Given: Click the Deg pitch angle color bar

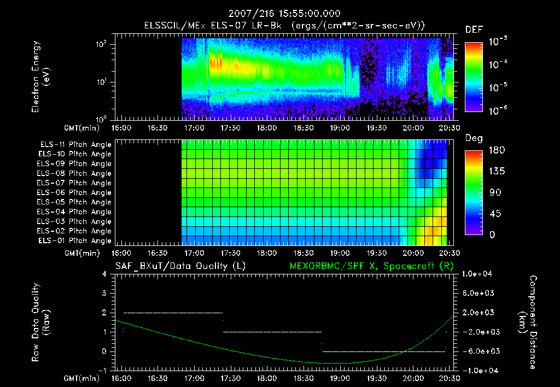Looking at the screenshot, I should coord(474,192).
